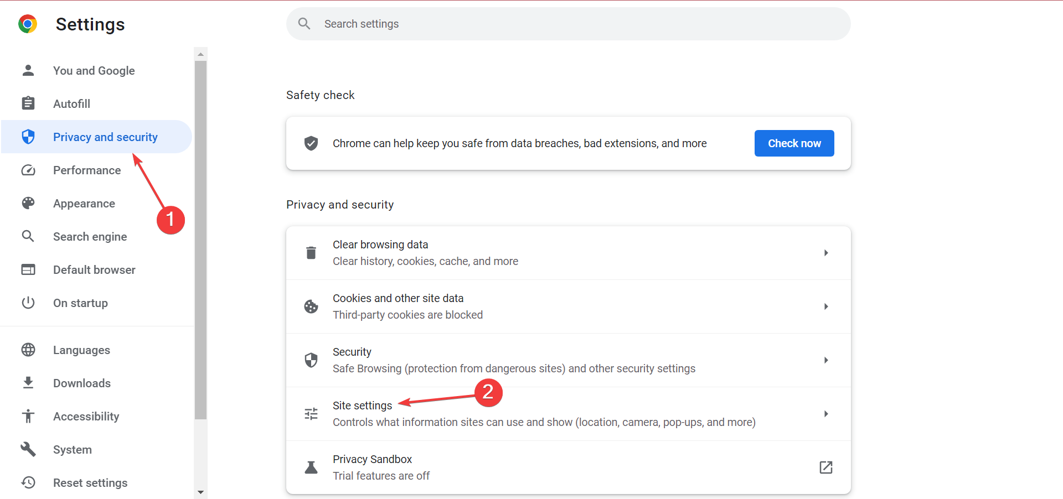Click the Appearance palette icon
Viewport: 1063px width, 499px height.
[28, 204]
